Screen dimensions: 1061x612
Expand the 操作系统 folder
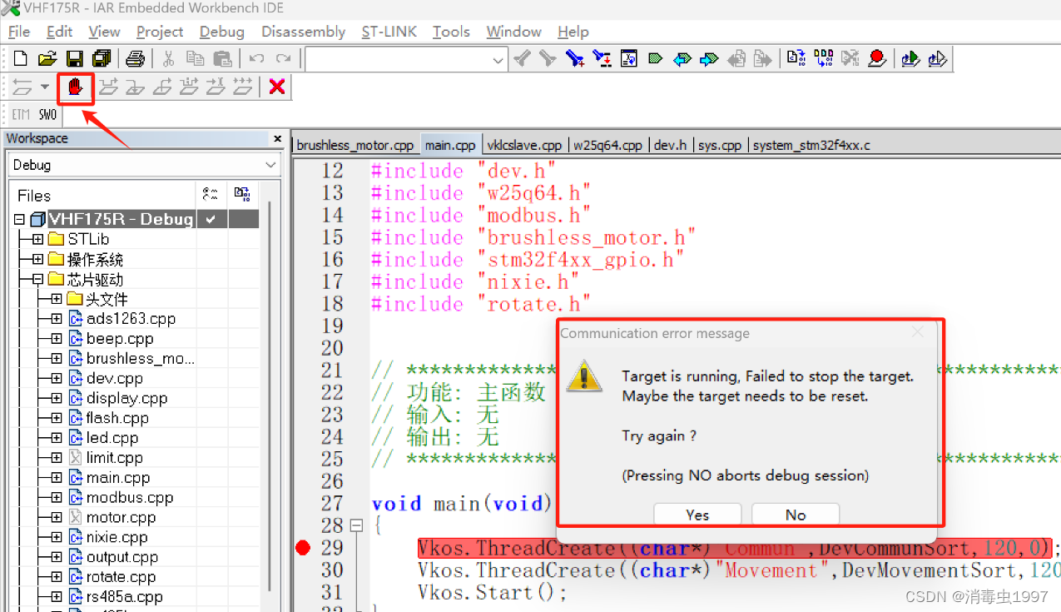pyautogui.click(x=37, y=260)
